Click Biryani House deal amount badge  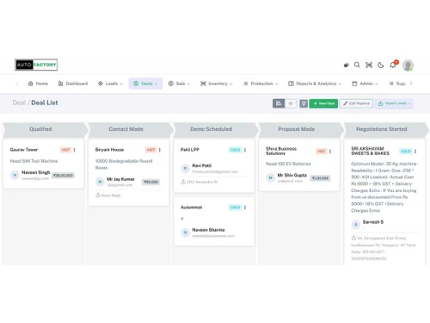151,182
